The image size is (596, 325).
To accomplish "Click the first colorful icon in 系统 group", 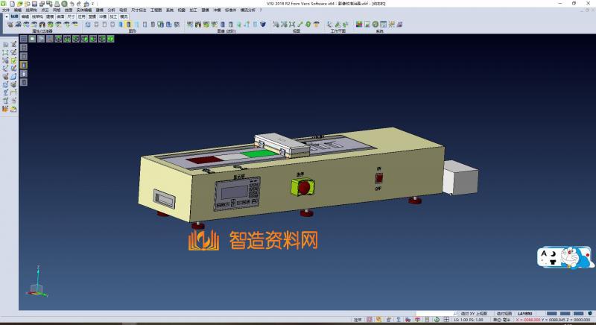I will pyautogui.click(x=358, y=25).
